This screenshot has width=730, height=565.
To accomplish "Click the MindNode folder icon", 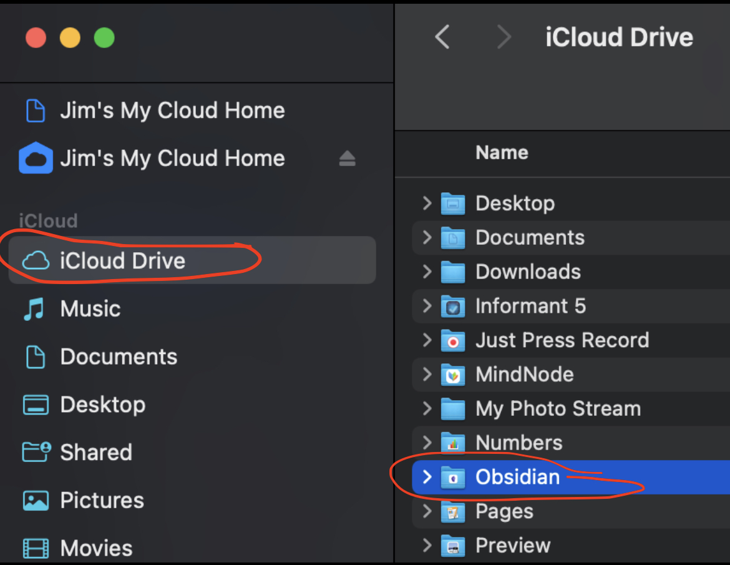I will click(x=452, y=375).
